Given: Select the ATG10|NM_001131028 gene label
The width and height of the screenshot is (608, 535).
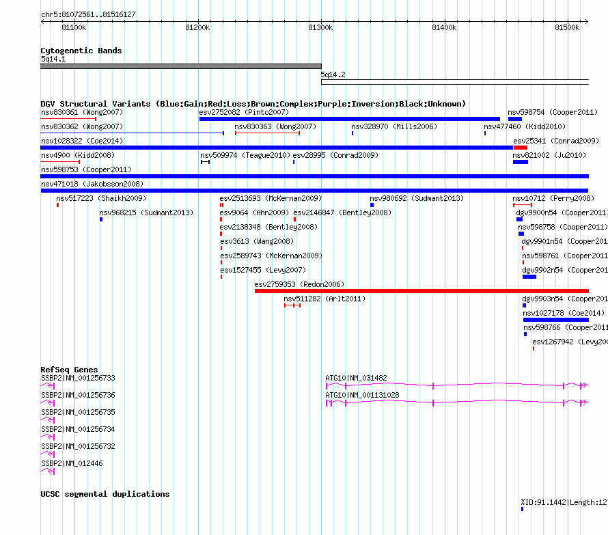Looking at the screenshot, I should 362,395.
